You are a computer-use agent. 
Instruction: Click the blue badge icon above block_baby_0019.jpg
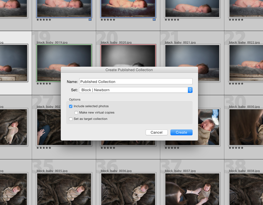(x=90, y=20)
